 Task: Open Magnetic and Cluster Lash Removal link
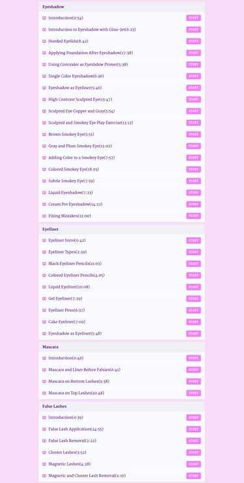tap(87, 476)
